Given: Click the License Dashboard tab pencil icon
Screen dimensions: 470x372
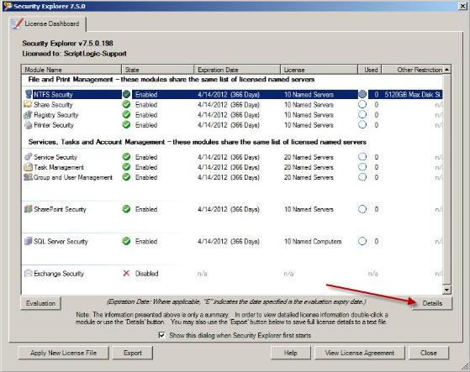Looking at the screenshot, I should [17, 24].
